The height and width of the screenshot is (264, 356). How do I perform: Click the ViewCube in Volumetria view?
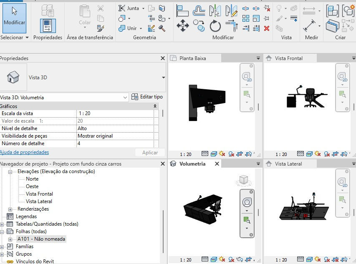coord(244,180)
